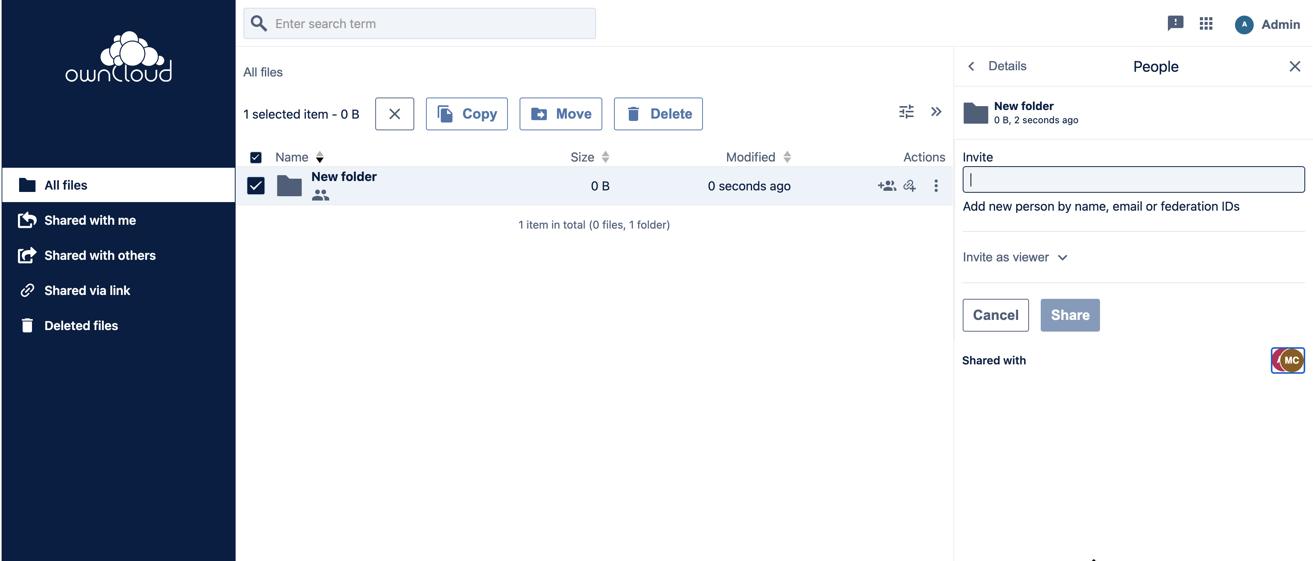The width and height of the screenshot is (1313, 561).
Task: Go back to Details panel
Action: pos(997,66)
